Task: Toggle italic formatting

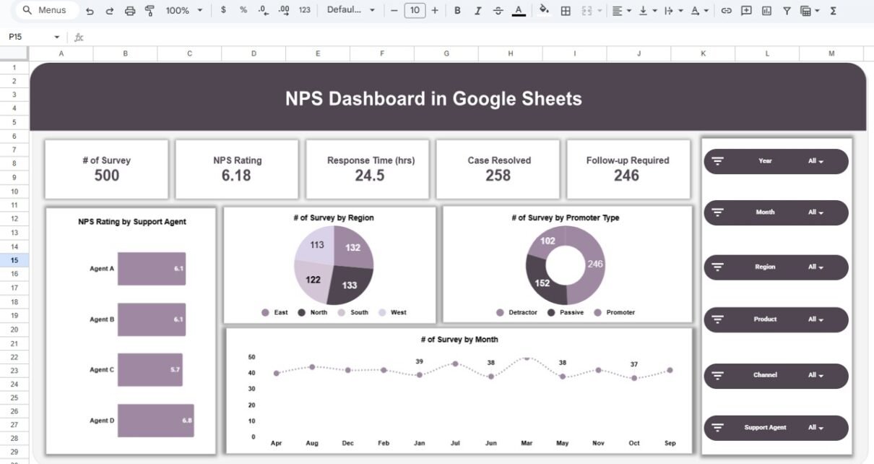Action: [478, 11]
